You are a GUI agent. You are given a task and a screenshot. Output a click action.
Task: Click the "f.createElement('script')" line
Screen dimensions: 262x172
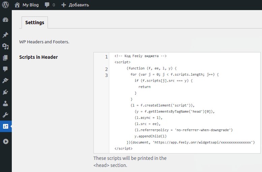163,105
